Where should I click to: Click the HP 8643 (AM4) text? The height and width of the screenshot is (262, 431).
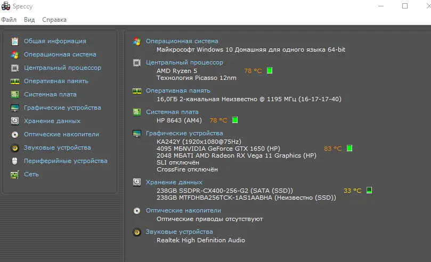179,120
